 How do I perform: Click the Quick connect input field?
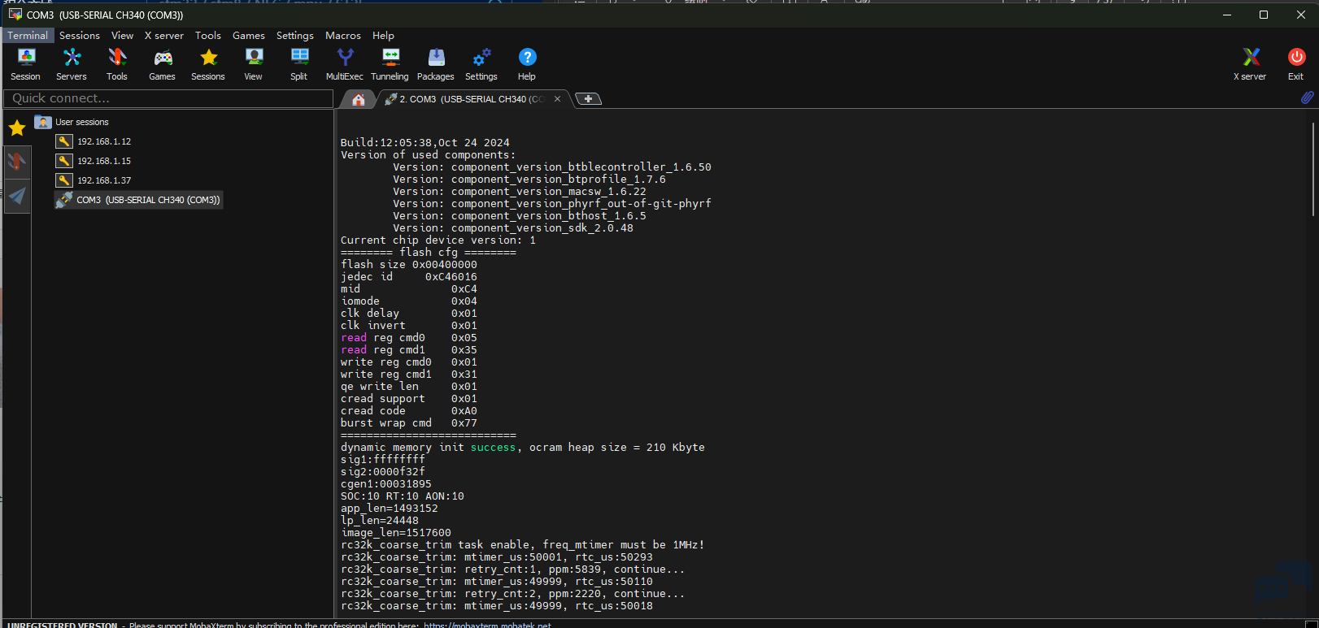pos(168,98)
